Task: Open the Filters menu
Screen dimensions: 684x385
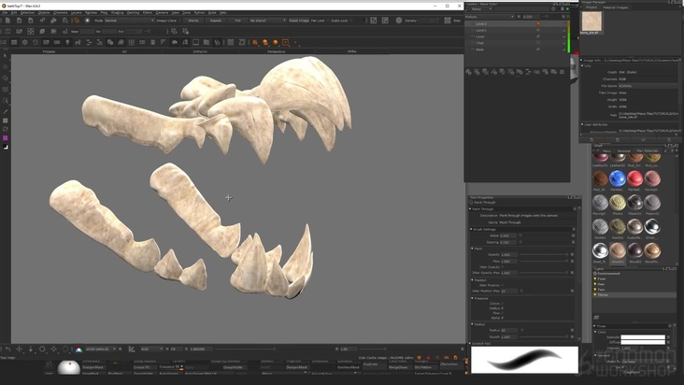Action: 148,13
